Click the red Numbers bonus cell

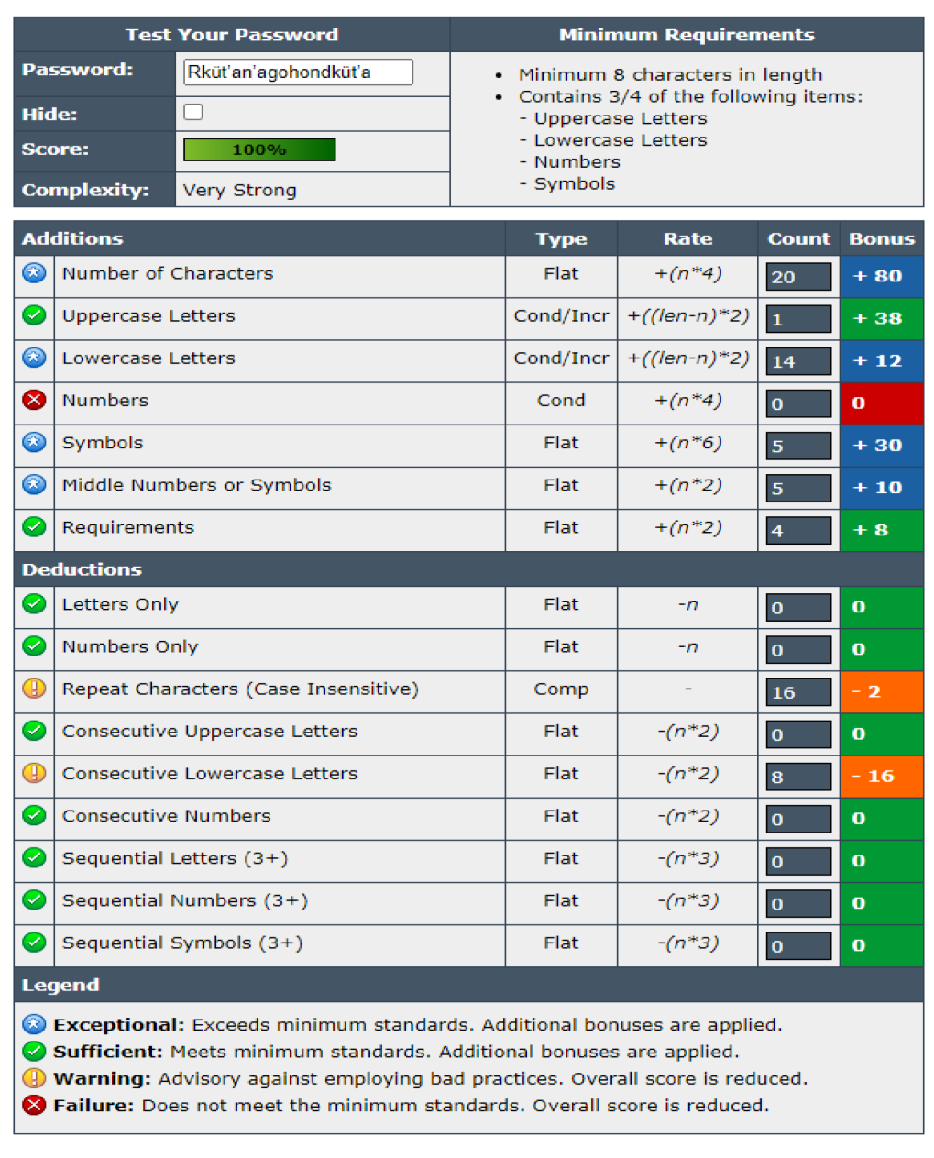(881, 403)
